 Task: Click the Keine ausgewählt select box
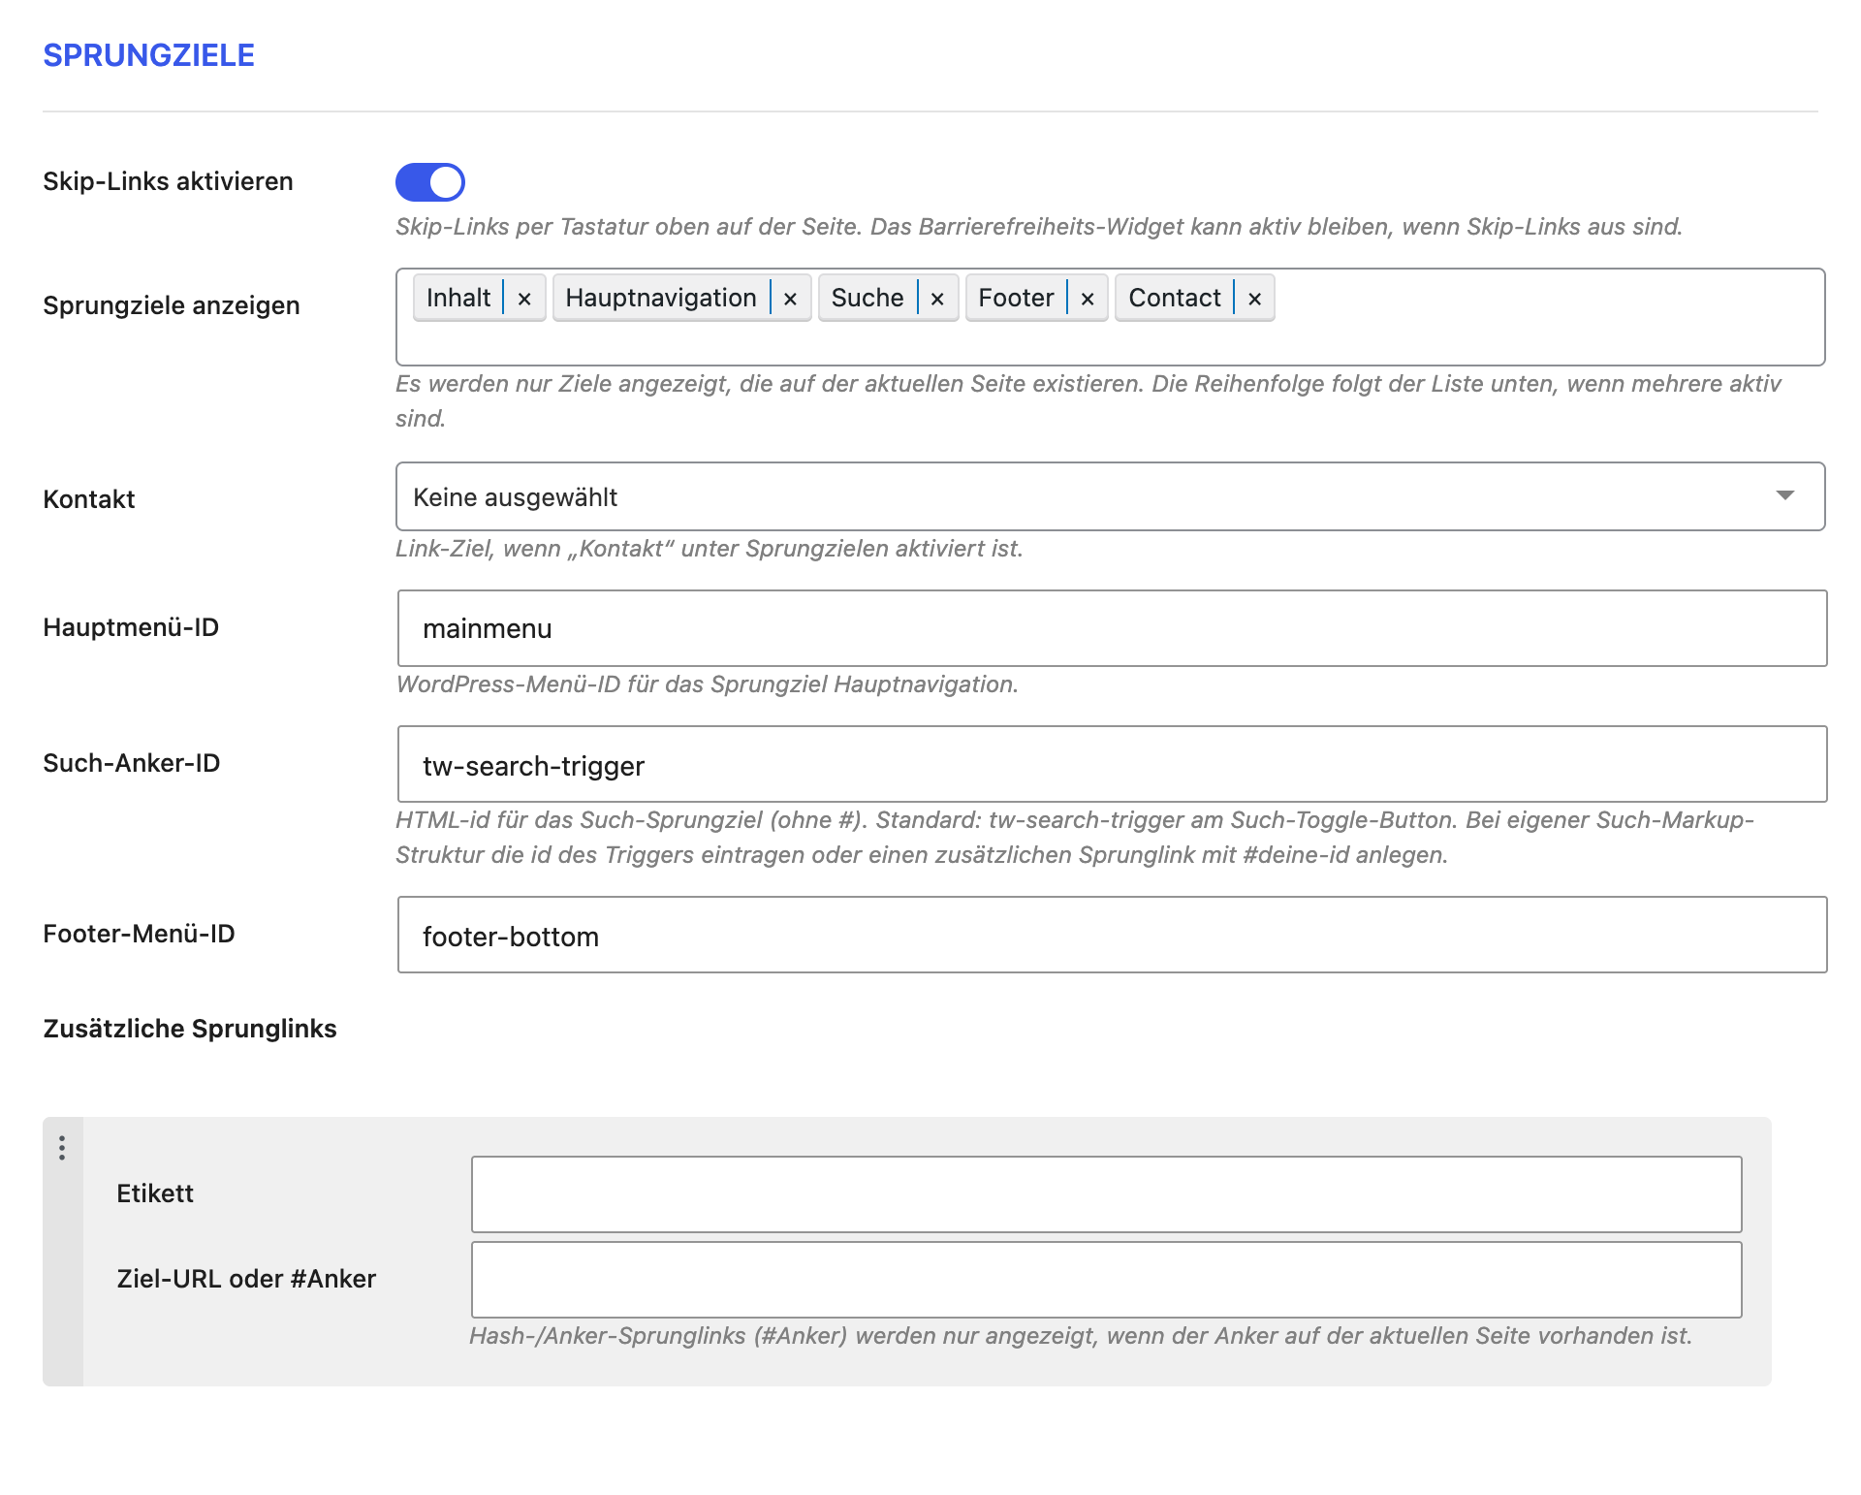(x=1110, y=496)
